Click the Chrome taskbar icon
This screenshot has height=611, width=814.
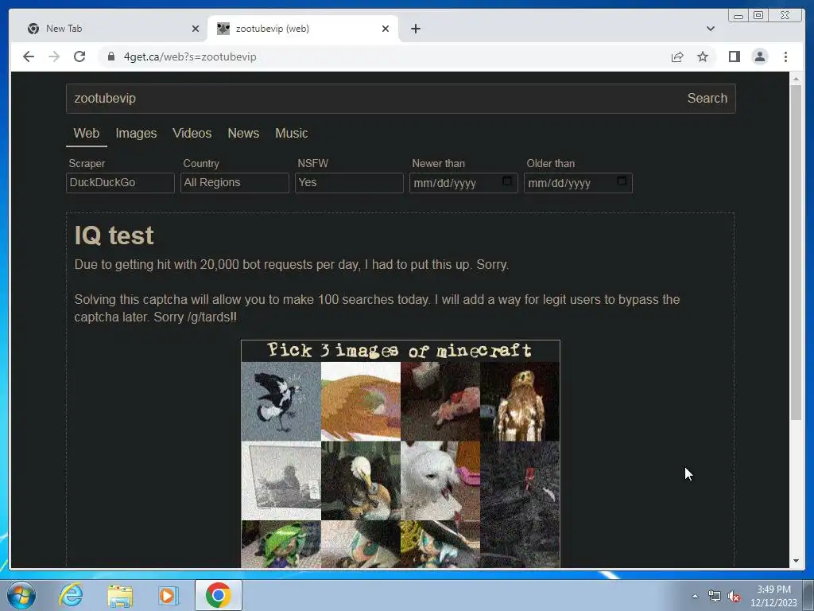(218, 595)
